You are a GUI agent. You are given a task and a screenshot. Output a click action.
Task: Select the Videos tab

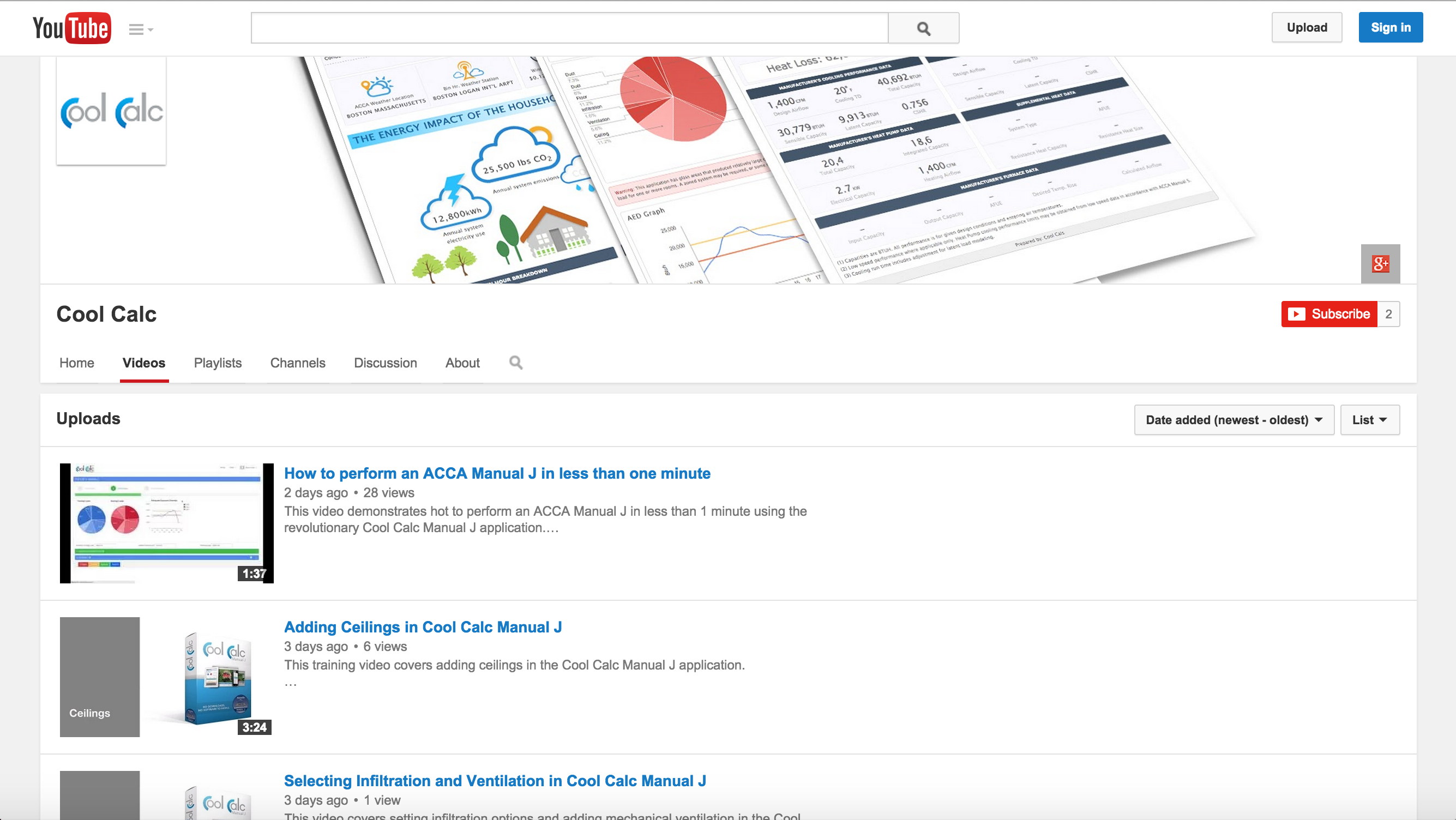tap(144, 363)
